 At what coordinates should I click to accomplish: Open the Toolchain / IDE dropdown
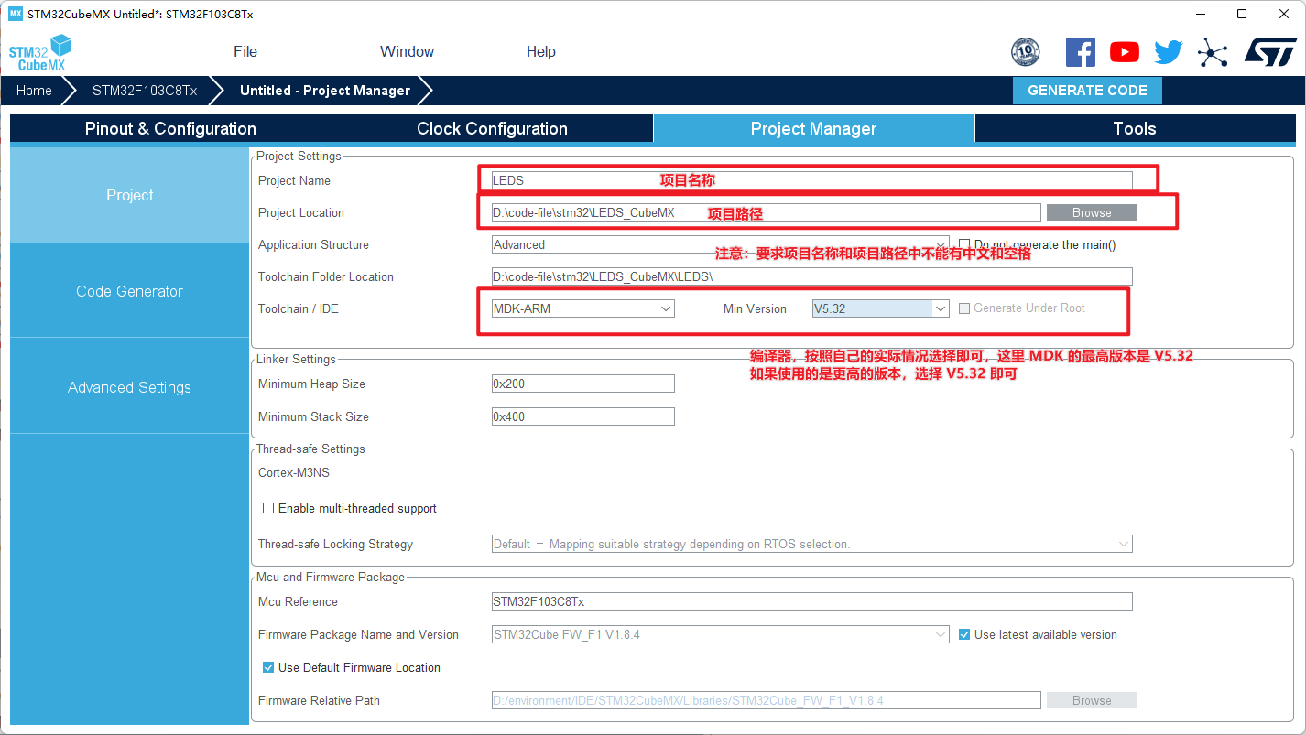[x=582, y=308]
